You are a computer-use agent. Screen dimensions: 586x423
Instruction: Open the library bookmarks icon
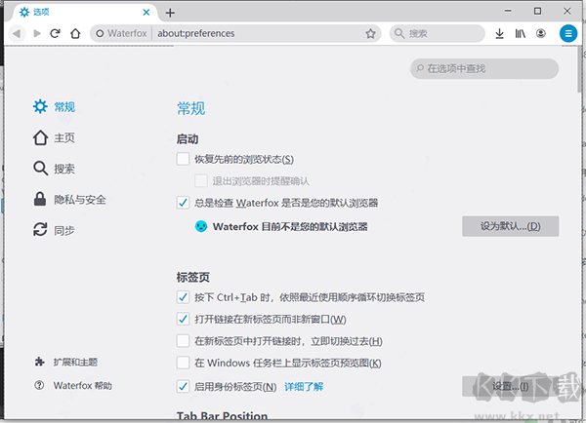(521, 33)
